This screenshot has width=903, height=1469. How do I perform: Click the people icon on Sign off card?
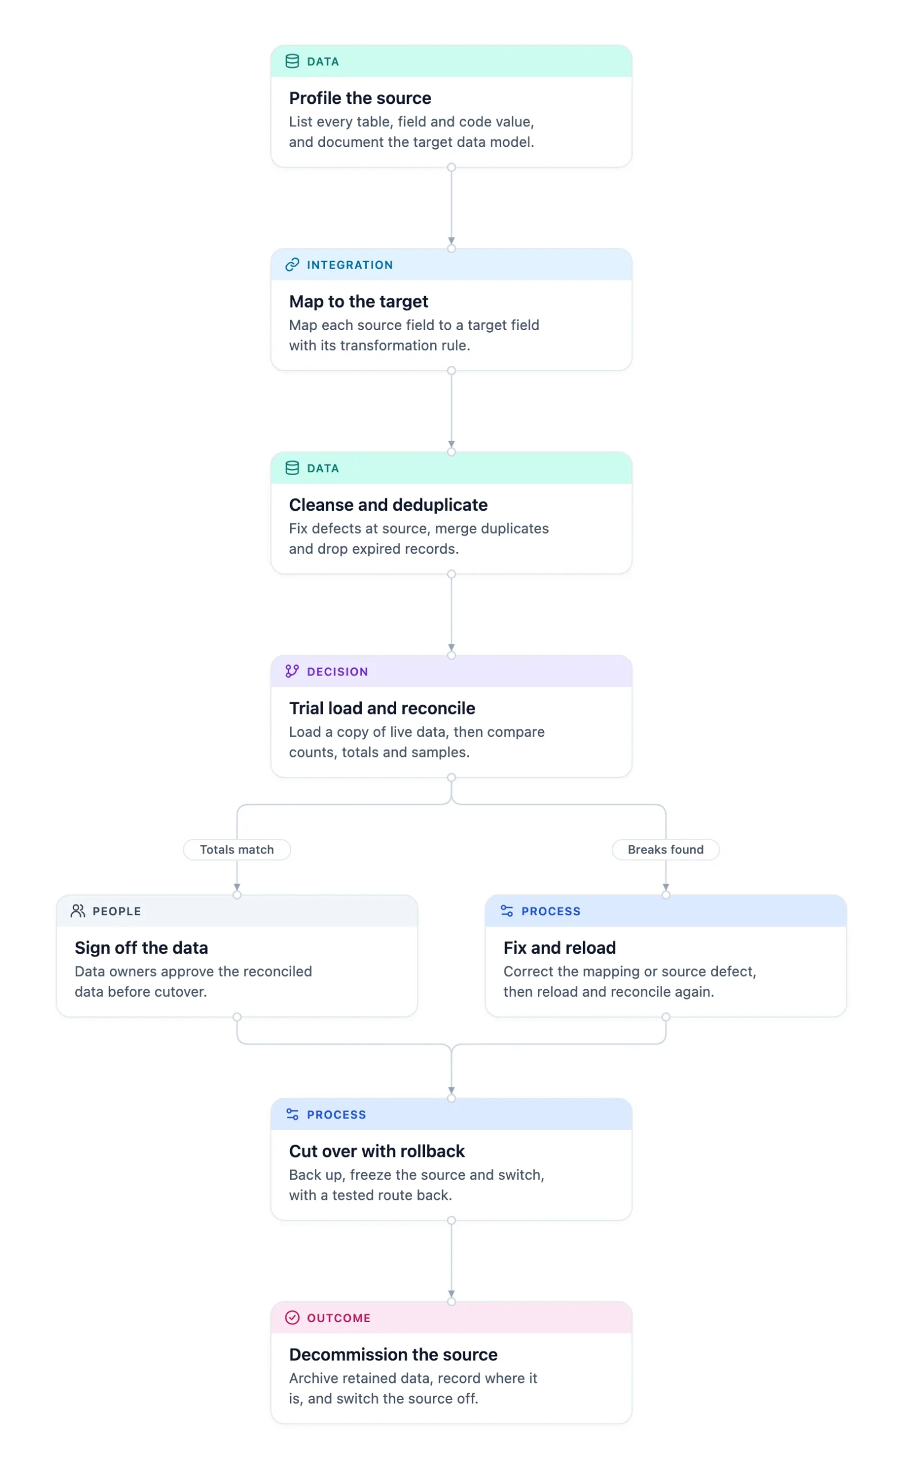77,911
